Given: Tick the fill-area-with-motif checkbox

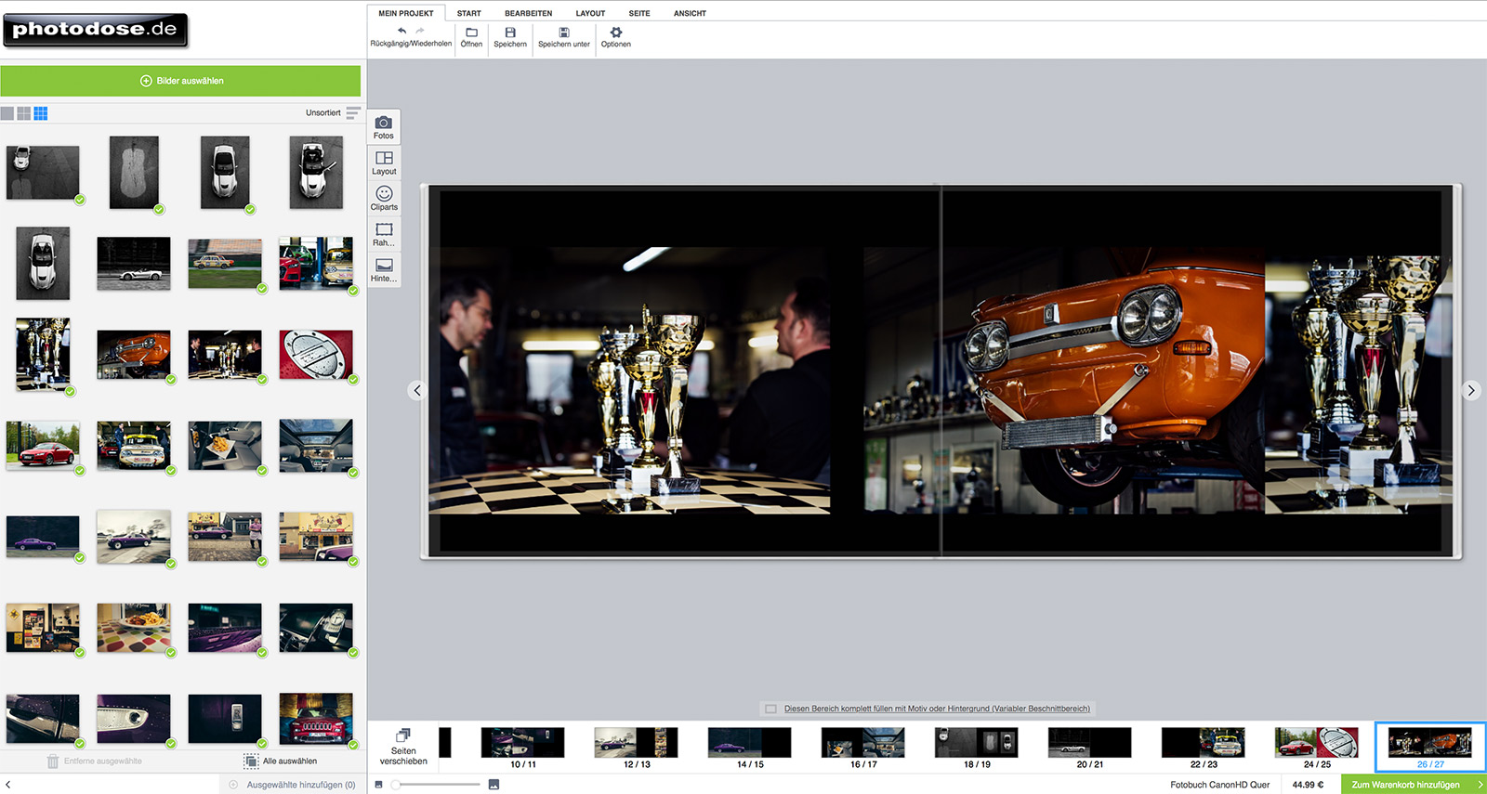Looking at the screenshot, I should (770, 709).
